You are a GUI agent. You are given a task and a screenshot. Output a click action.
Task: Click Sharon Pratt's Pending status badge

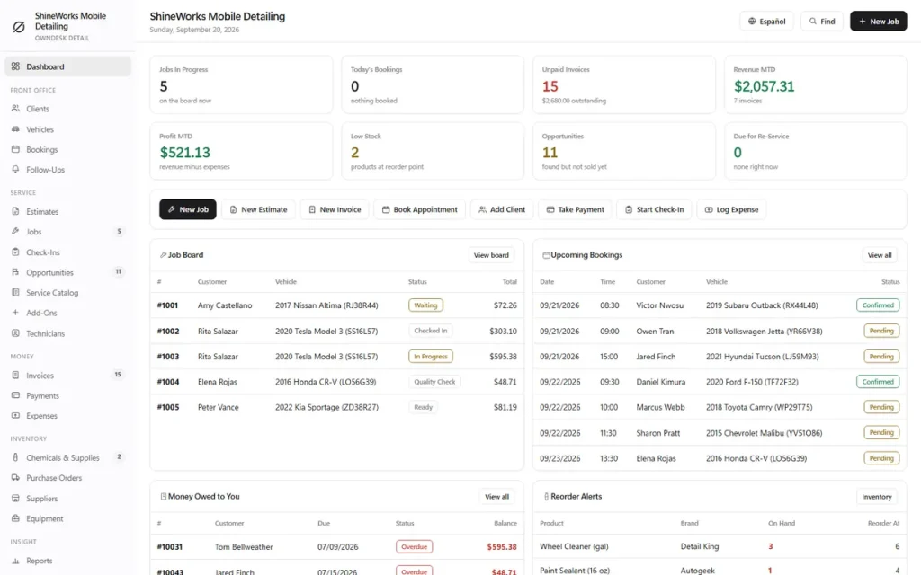pos(881,432)
